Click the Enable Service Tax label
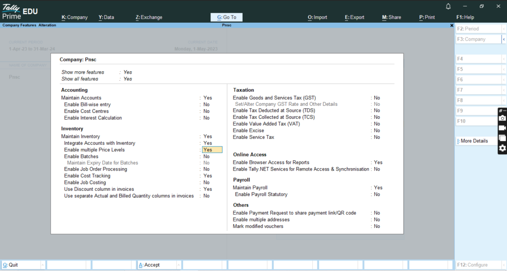Viewport: 507px width, 271px height. (253, 137)
